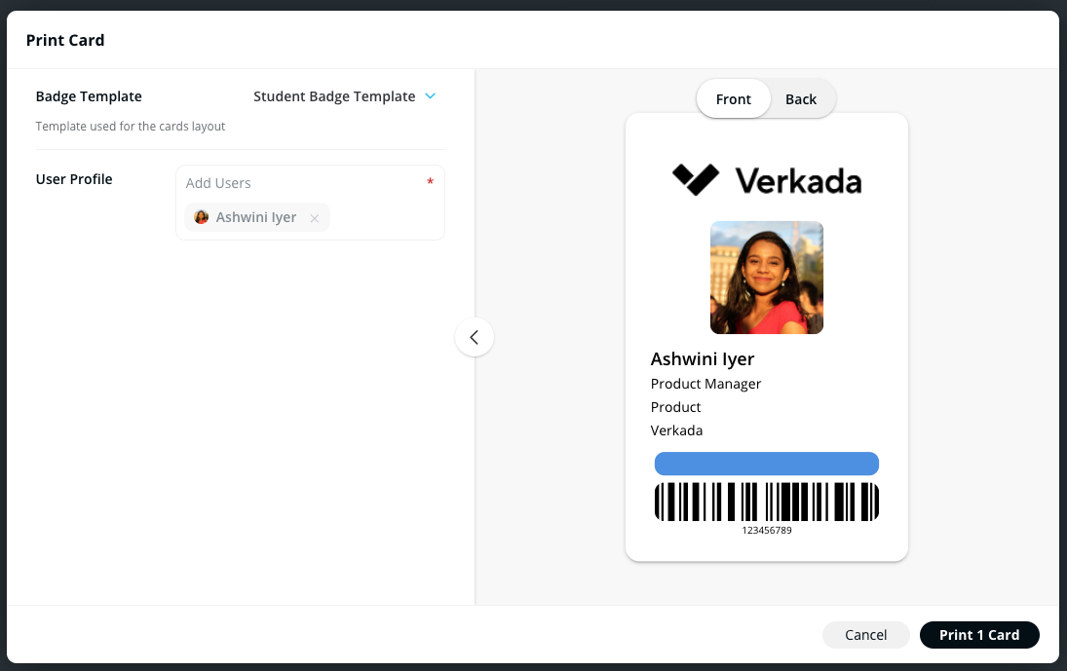Click the badge holder's photo in the preview

(x=766, y=278)
